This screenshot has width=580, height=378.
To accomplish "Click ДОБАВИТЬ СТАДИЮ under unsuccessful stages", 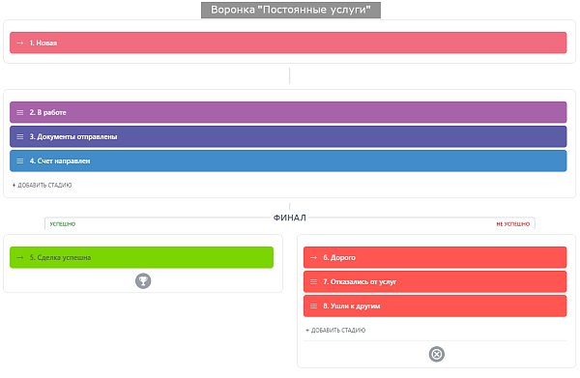I will point(335,330).
